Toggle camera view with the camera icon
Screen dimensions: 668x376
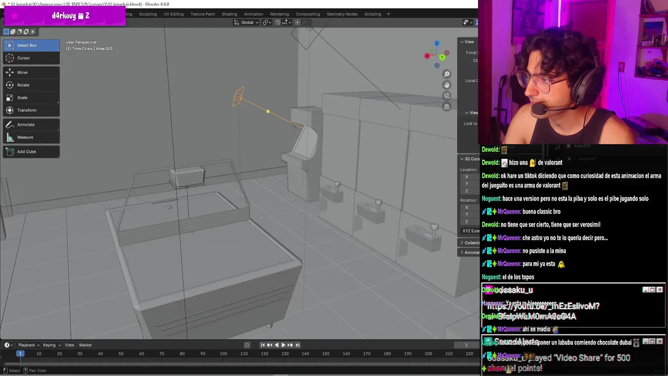447,96
